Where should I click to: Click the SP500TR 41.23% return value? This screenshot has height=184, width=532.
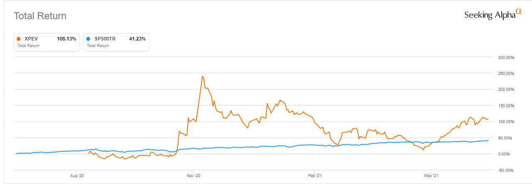[x=137, y=39]
